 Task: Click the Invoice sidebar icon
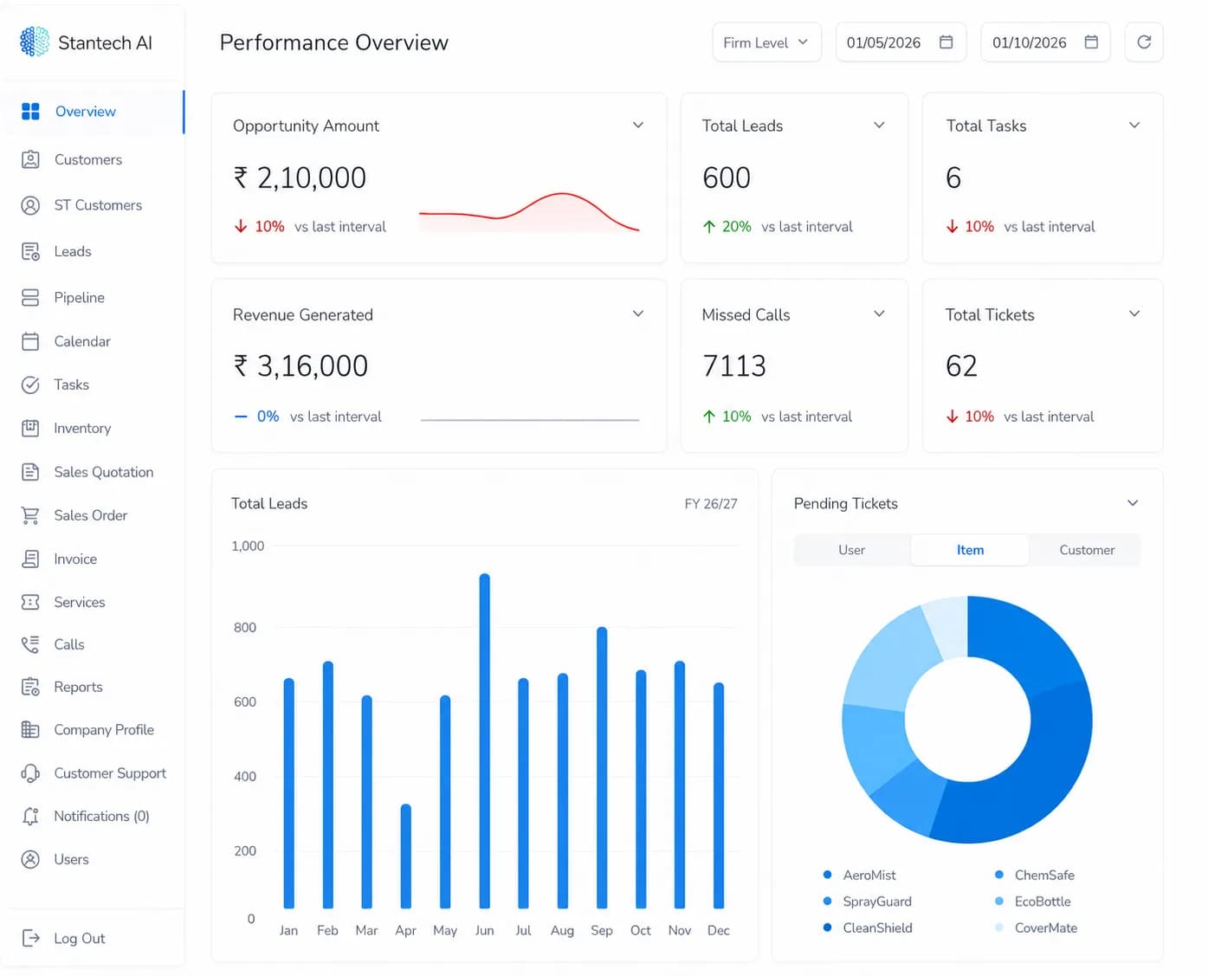(x=30, y=559)
